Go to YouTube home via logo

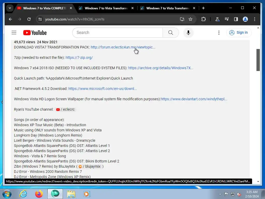(35, 33)
